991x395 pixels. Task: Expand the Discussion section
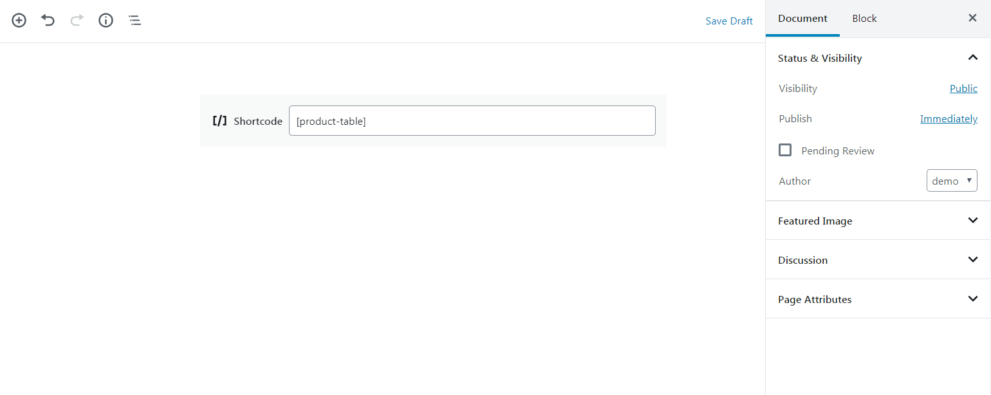click(972, 259)
